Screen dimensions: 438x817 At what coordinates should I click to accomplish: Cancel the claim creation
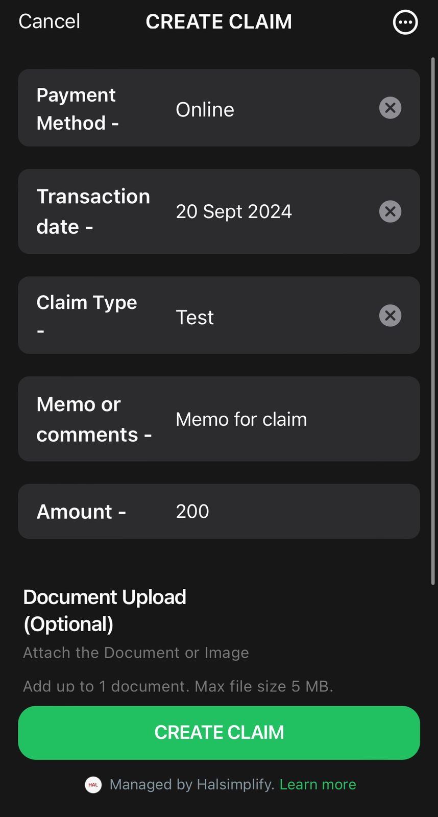pos(49,21)
